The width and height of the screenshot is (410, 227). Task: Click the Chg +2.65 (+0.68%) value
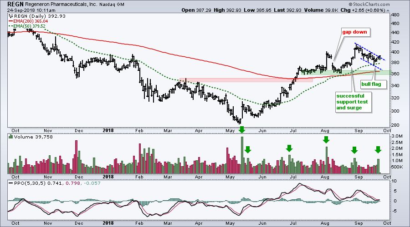(363, 10)
